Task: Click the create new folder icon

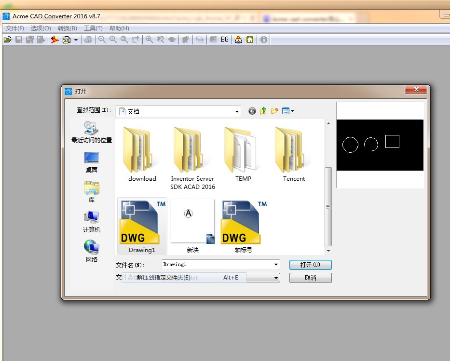Action: point(274,111)
